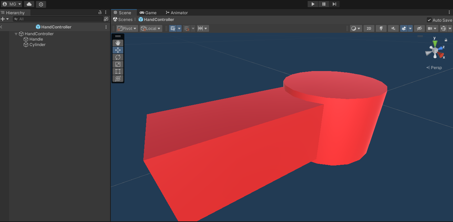Click the Hierarchy search field
The width and height of the screenshot is (453, 222).
tap(59, 19)
